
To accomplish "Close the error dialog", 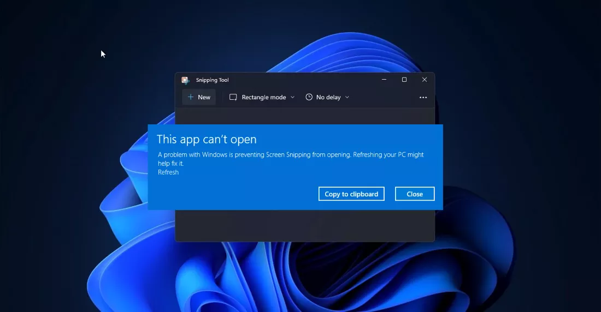I will coord(415,194).
